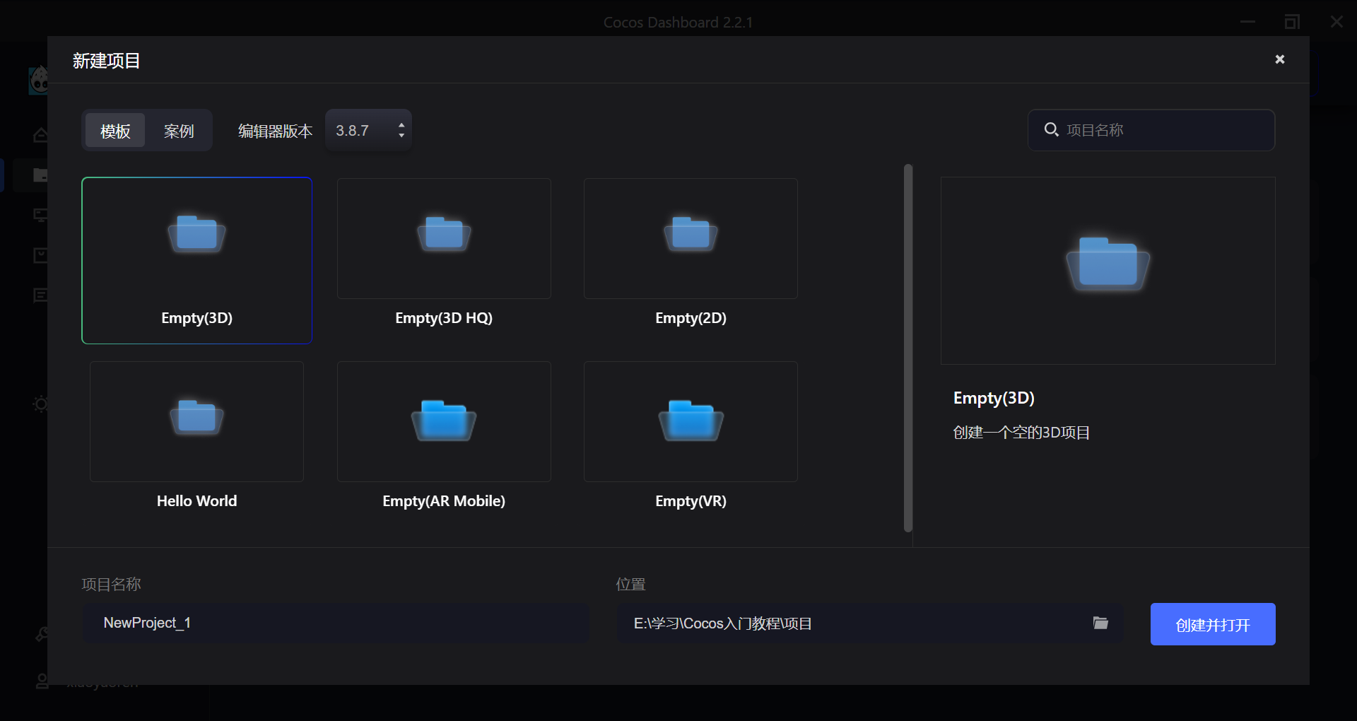Click the 编辑器版本 label
The height and width of the screenshot is (721, 1357).
[x=275, y=131]
